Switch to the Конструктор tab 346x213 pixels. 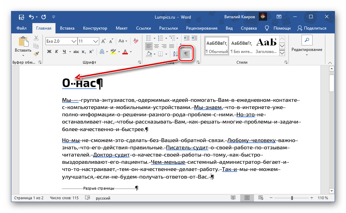point(95,28)
